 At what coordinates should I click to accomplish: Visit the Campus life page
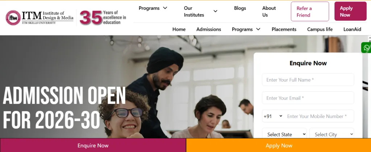coord(320,29)
